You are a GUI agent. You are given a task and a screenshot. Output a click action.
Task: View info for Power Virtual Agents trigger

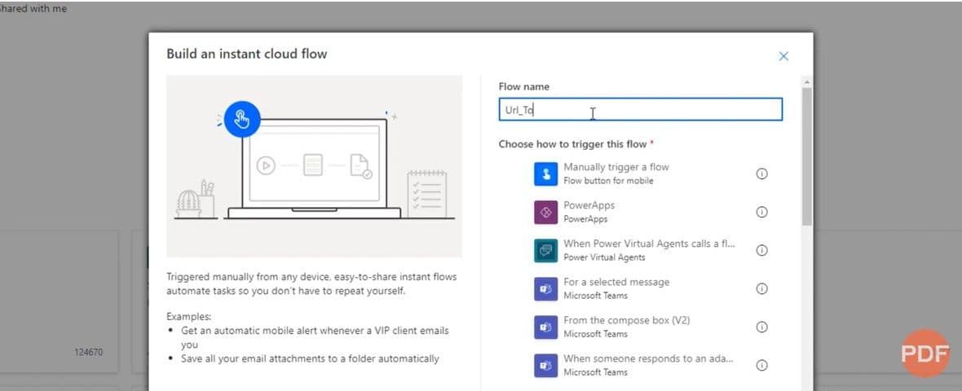(762, 250)
